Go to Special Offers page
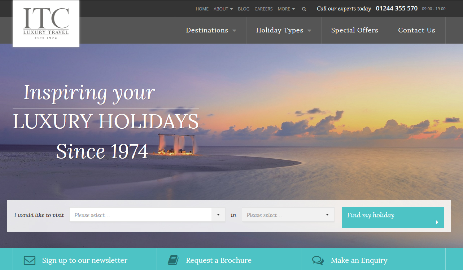The height and width of the screenshot is (270, 463). [x=354, y=30]
